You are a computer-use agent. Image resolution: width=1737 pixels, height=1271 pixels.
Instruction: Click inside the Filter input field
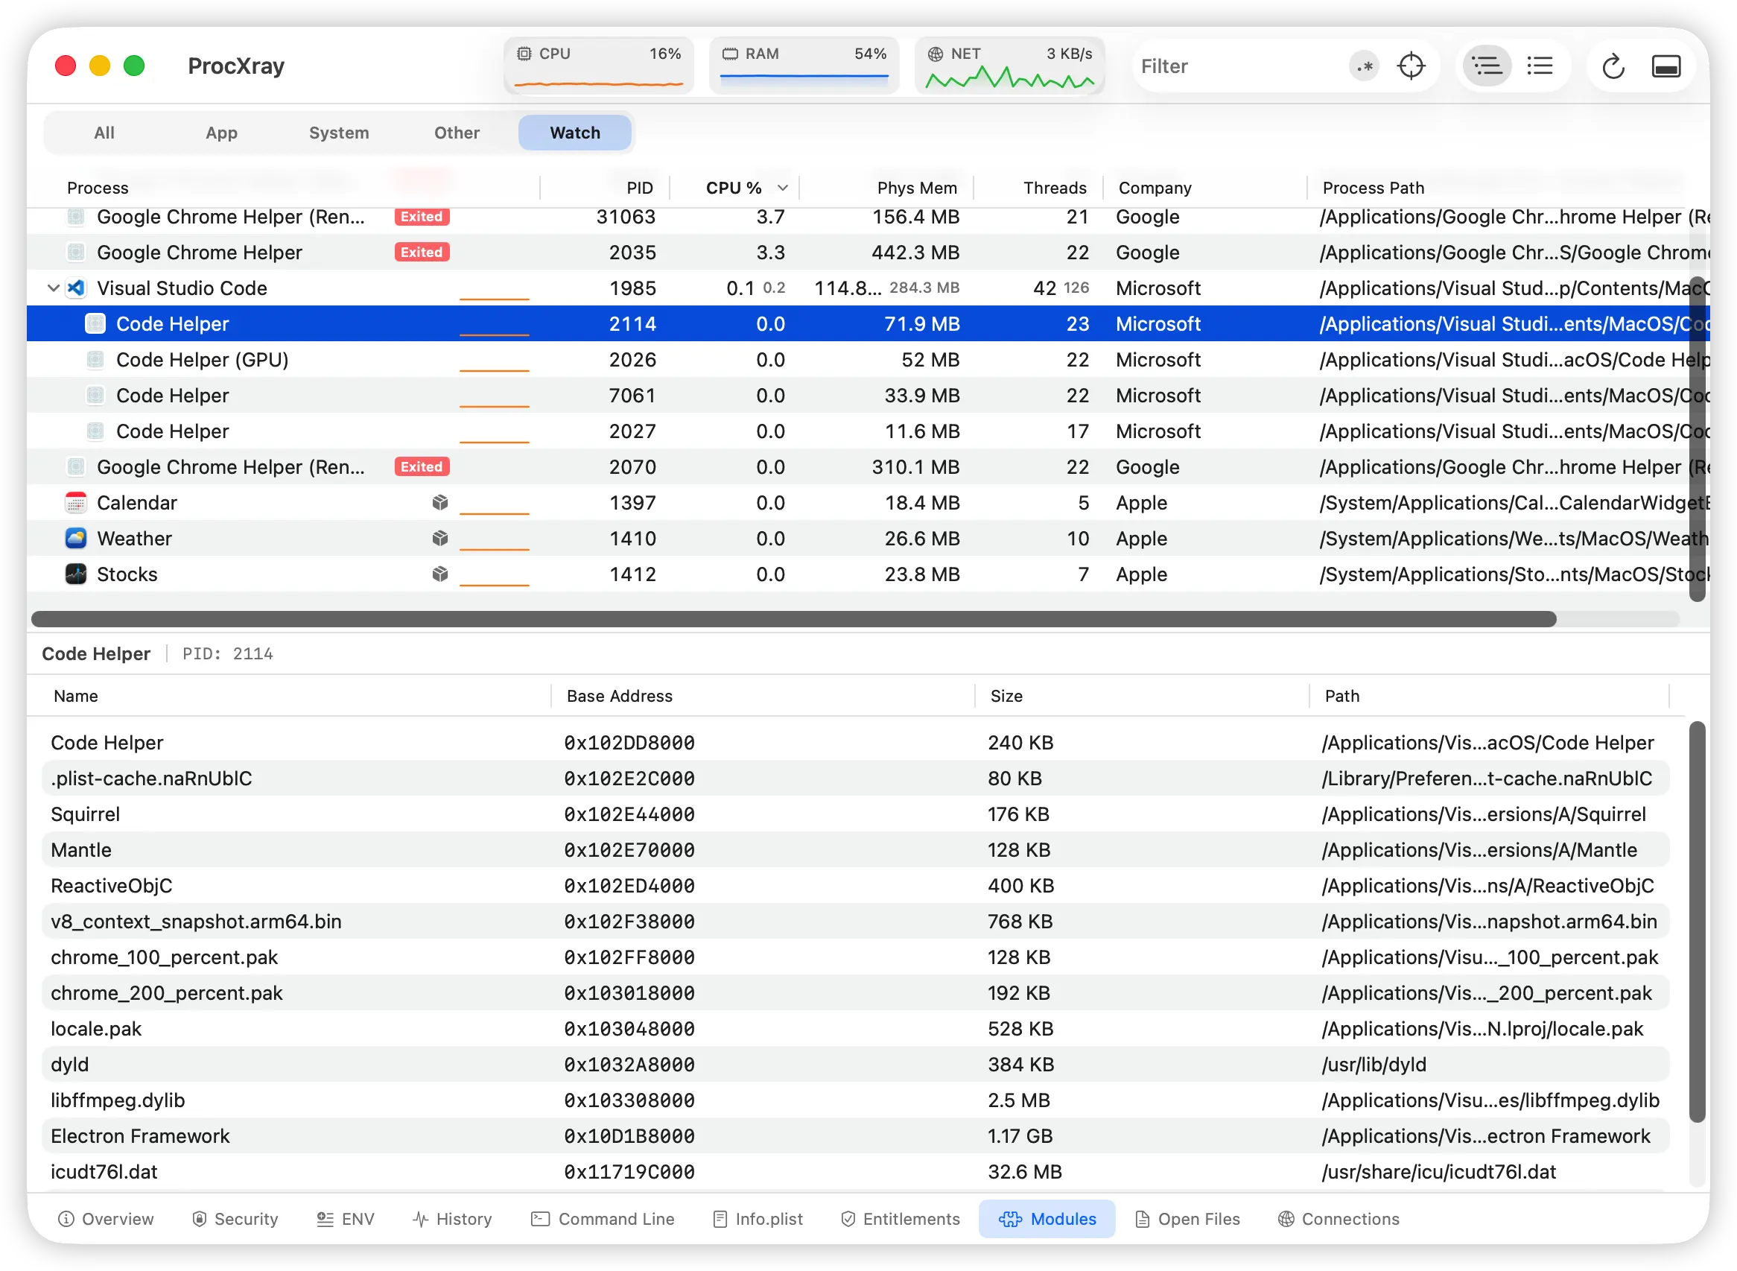(1230, 66)
